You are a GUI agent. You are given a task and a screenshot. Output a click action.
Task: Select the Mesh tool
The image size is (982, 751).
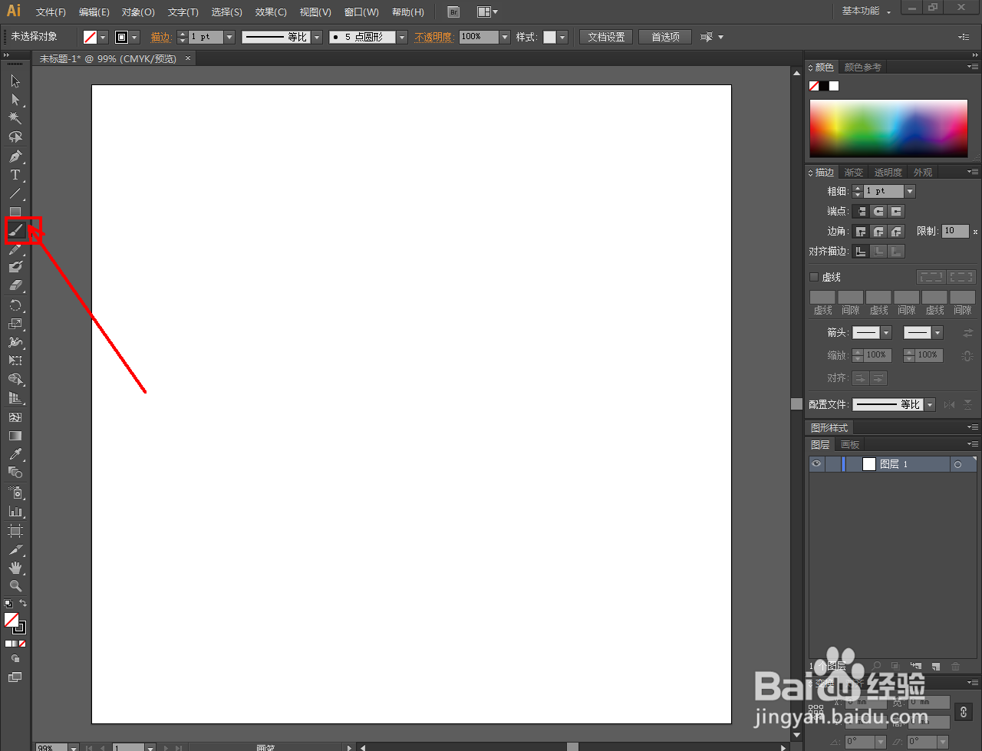(x=15, y=417)
